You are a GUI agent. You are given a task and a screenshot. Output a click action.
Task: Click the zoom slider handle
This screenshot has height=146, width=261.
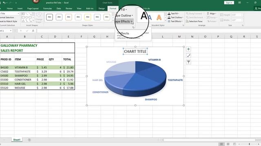[249, 144]
